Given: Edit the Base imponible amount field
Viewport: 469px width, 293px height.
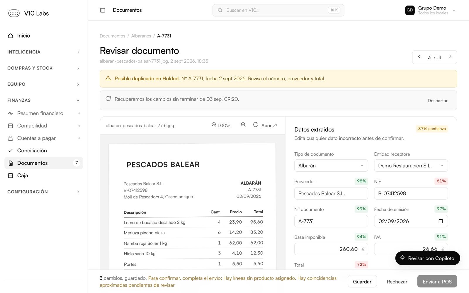Looking at the screenshot, I should (x=331, y=249).
